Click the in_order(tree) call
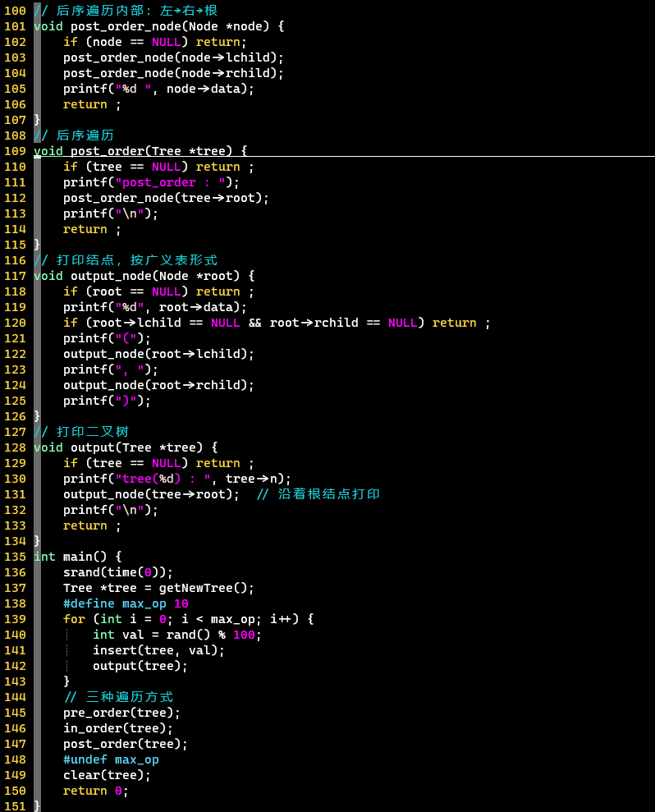The image size is (655, 812). 118,728
